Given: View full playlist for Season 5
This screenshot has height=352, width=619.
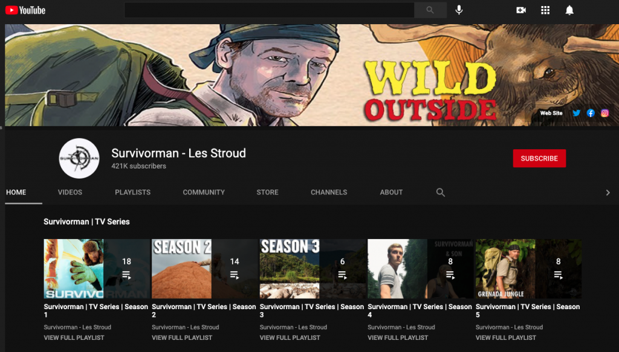Looking at the screenshot, I should point(506,338).
